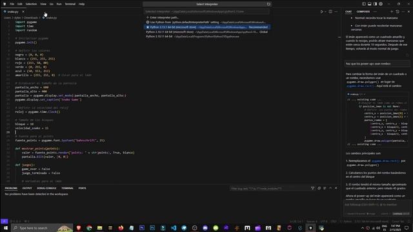This screenshot has width=413, height=232.
Task: Switch to the PROBLEMS panel tab
Action: point(11,188)
